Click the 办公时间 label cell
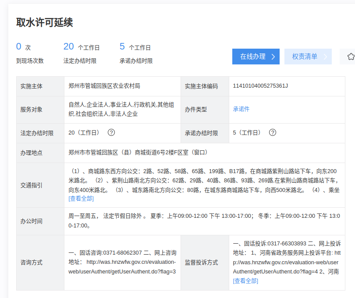Screen dimensions: 355x298 pyautogui.click(x=40, y=221)
